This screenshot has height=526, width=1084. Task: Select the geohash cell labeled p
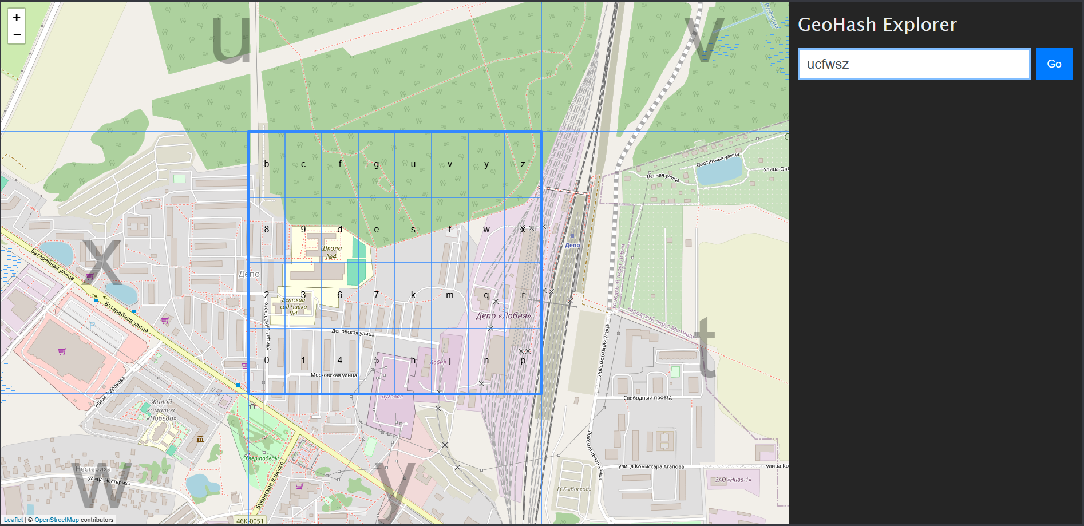[523, 361]
